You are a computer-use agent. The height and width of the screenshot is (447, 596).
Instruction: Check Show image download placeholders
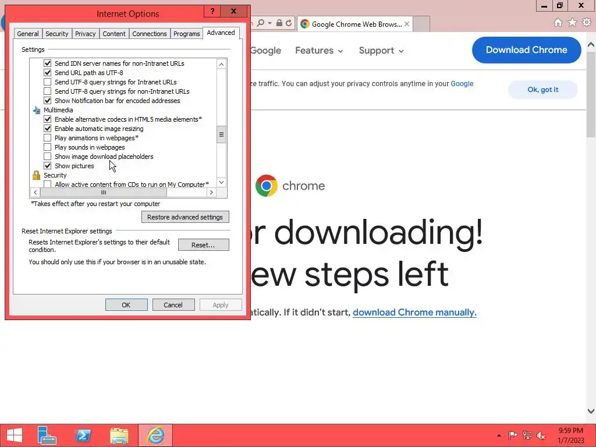click(x=48, y=157)
